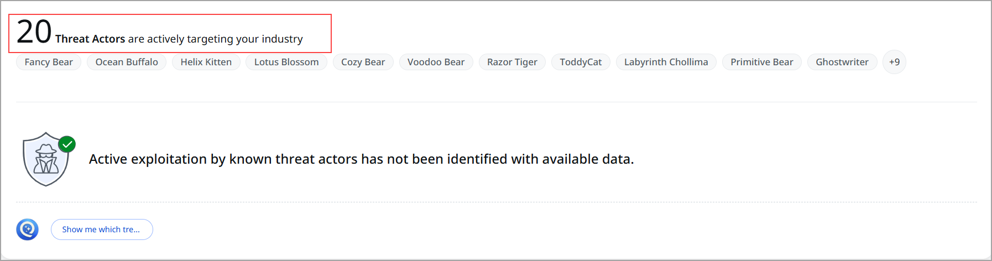
Task: Click the Cozy Bear chip
Action: 363,62
